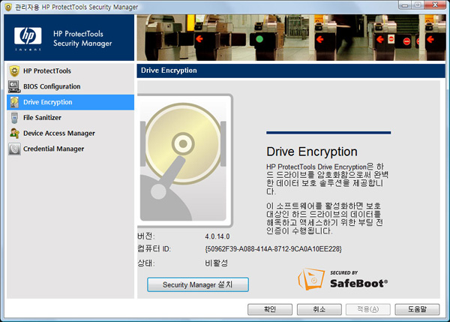Screen dimensions: 450x322
Task: Maximize the Security Manager window
Action: click(418, 5)
